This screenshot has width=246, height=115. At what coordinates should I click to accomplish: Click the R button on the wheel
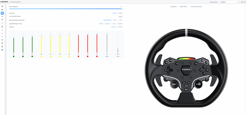(206, 79)
